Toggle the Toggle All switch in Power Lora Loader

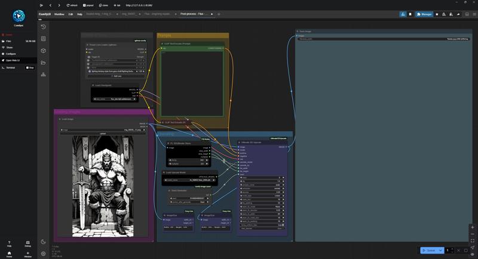click(x=89, y=57)
